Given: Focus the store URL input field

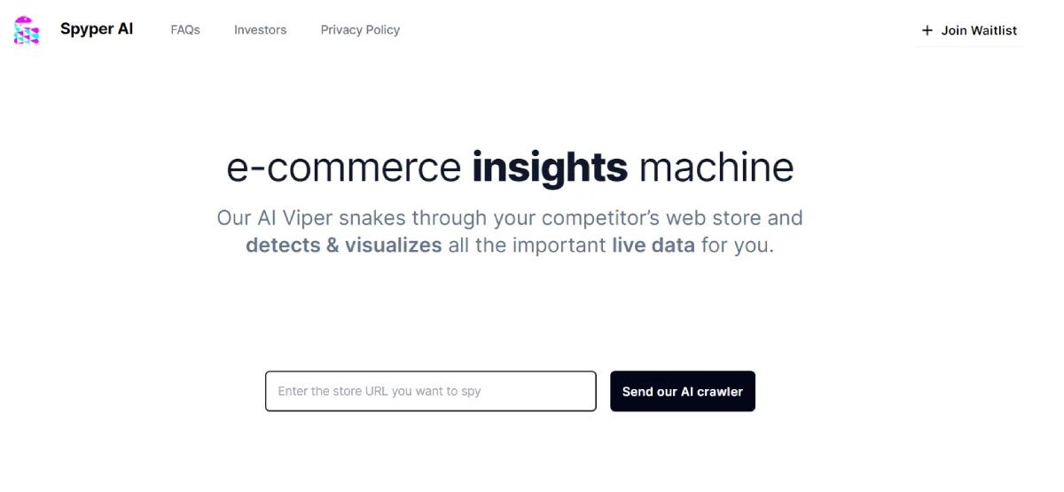Looking at the screenshot, I should [430, 391].
